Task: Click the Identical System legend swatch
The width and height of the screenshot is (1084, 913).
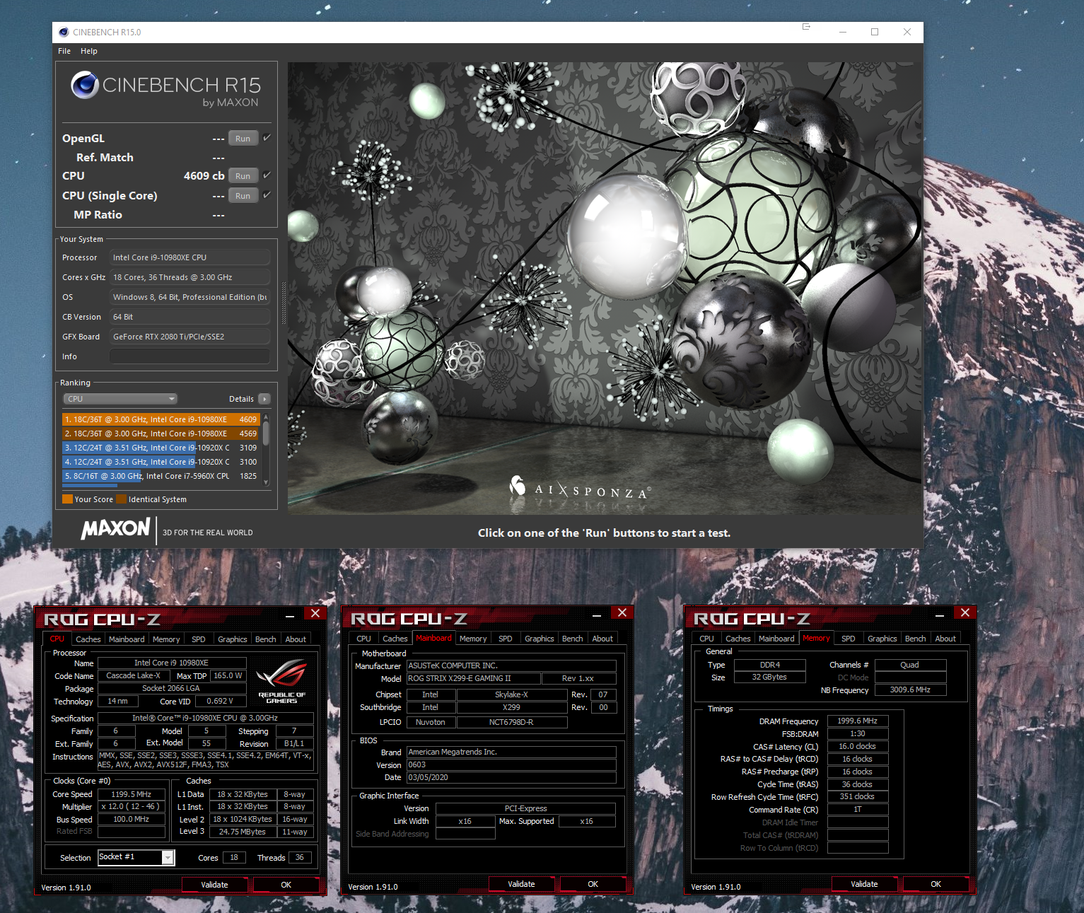Action: (121, 499)
